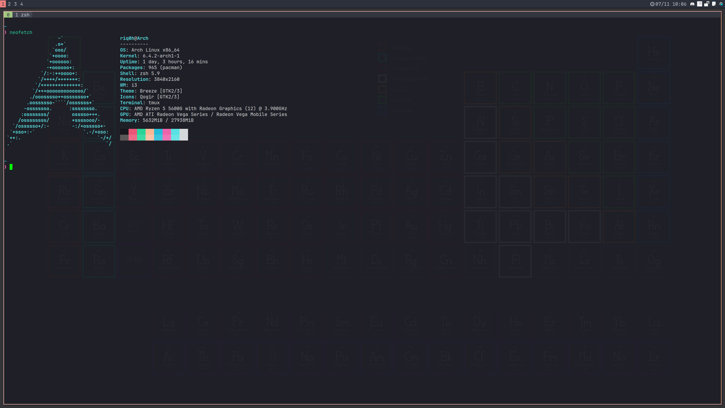Click the clock icon beside the date

(x=652, y=4)
